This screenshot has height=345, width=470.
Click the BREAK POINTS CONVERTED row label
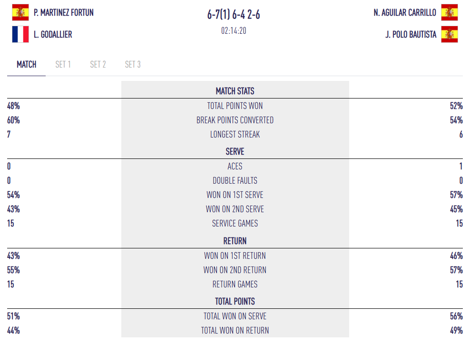[x=235, y=120]
